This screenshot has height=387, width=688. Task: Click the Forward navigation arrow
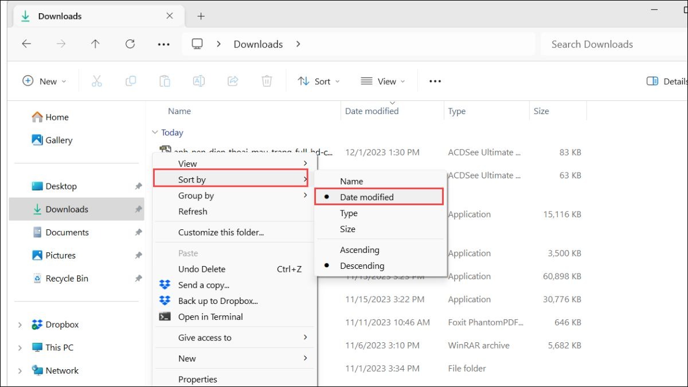(x=61, y=44)
